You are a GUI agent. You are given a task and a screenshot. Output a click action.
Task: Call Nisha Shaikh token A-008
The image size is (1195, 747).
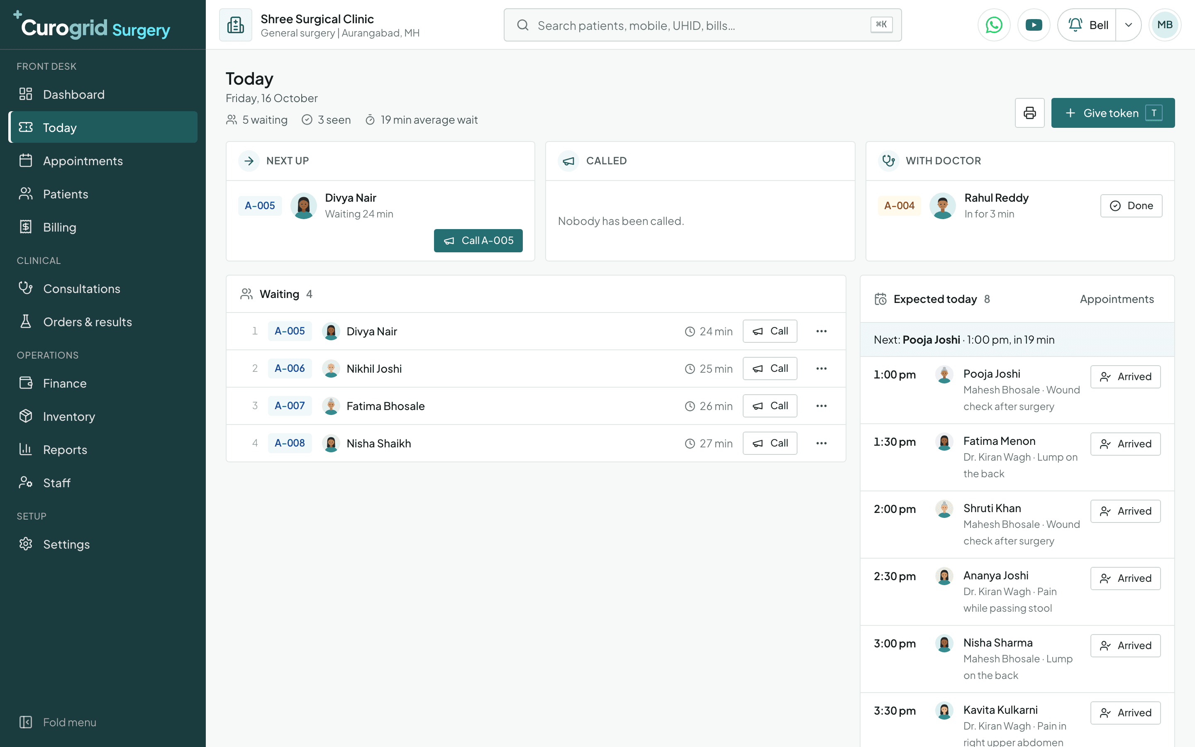pyautogui.click(x=769, y=443)
